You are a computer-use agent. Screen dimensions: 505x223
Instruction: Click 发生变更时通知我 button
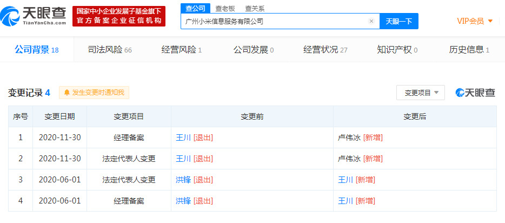pos(94,93)
